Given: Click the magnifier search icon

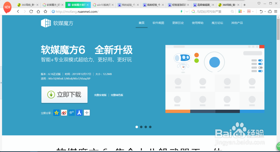Looking at the screenshot, I should 232,11.
